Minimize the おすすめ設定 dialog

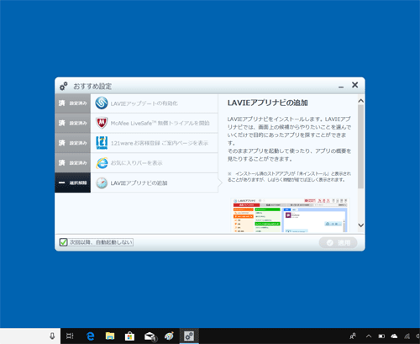[341, 87]
